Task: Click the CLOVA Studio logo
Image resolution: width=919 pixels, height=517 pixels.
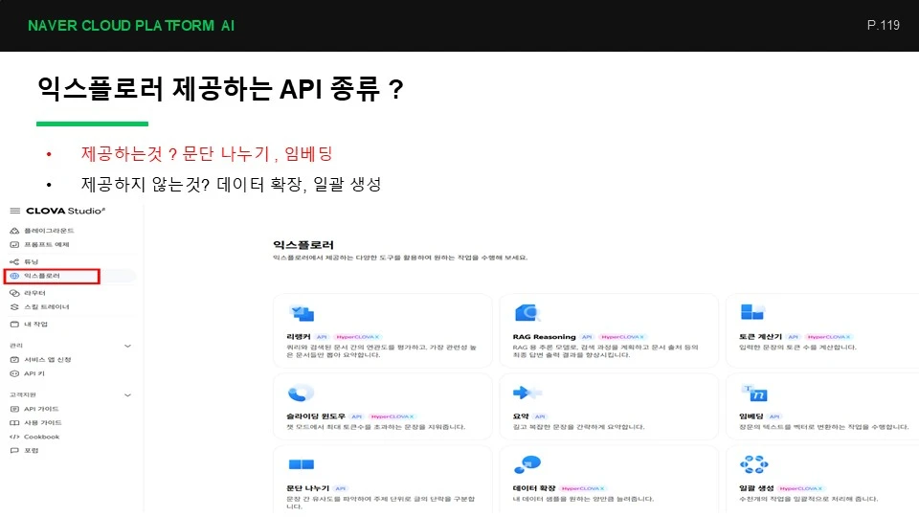Action: (66, 211)
